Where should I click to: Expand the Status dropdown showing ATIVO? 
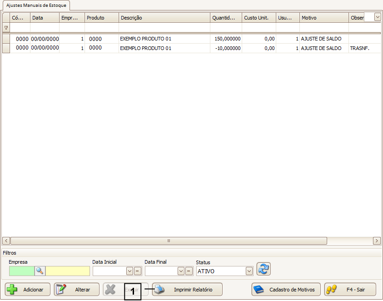pos(249,271)
